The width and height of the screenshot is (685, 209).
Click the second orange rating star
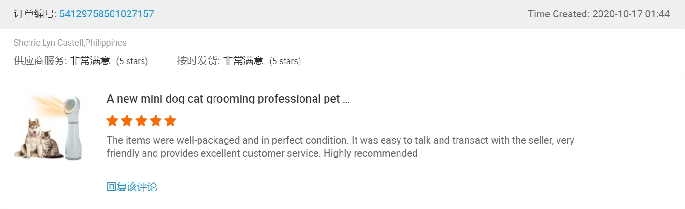127,120
